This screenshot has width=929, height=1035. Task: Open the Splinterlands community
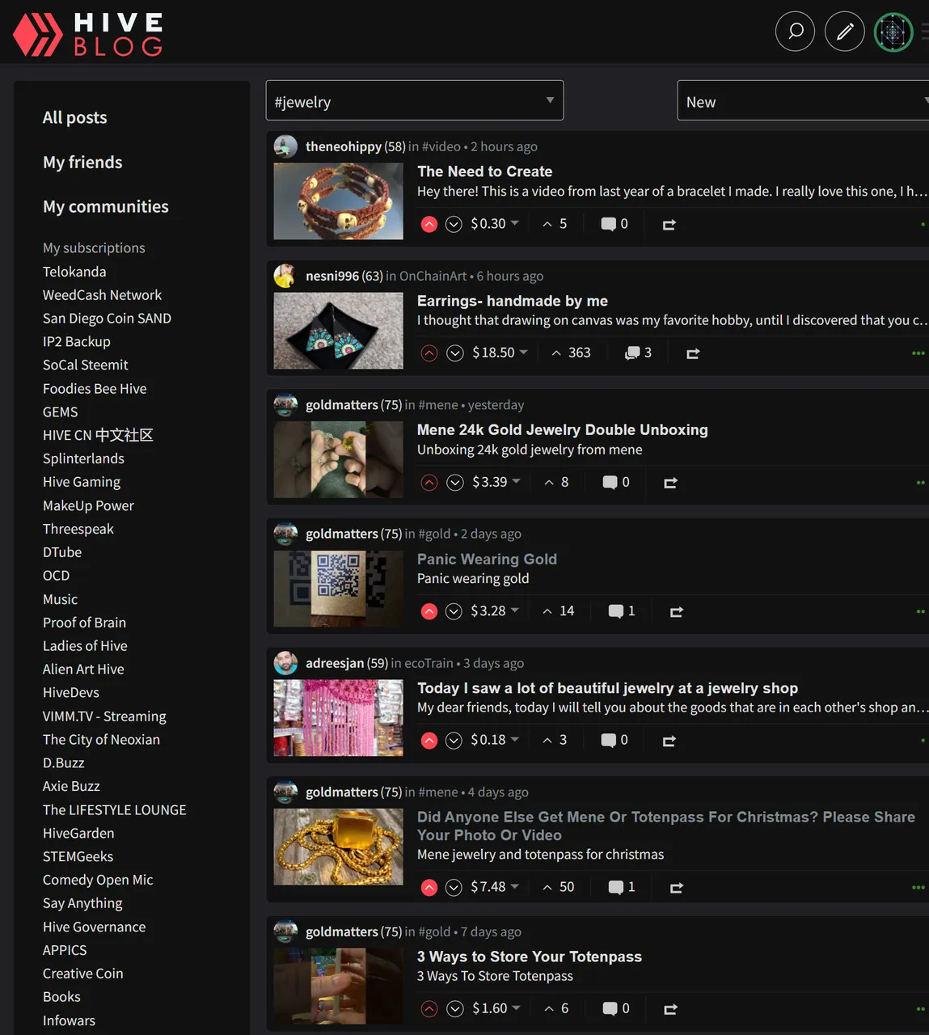[83, 458]
